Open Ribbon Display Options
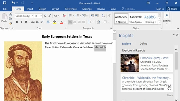 click(148, 3)
